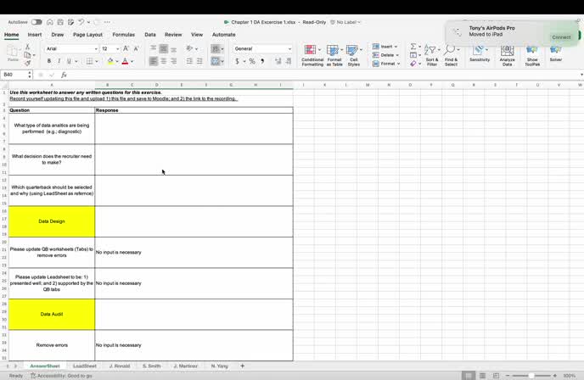Switch to the Draw ribbon tab
Screen dimensions: 584x380
point(58,35)
